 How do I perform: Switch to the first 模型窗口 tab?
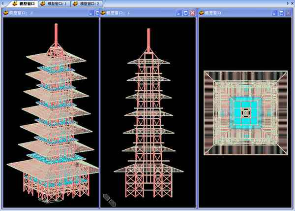point(23,3)
